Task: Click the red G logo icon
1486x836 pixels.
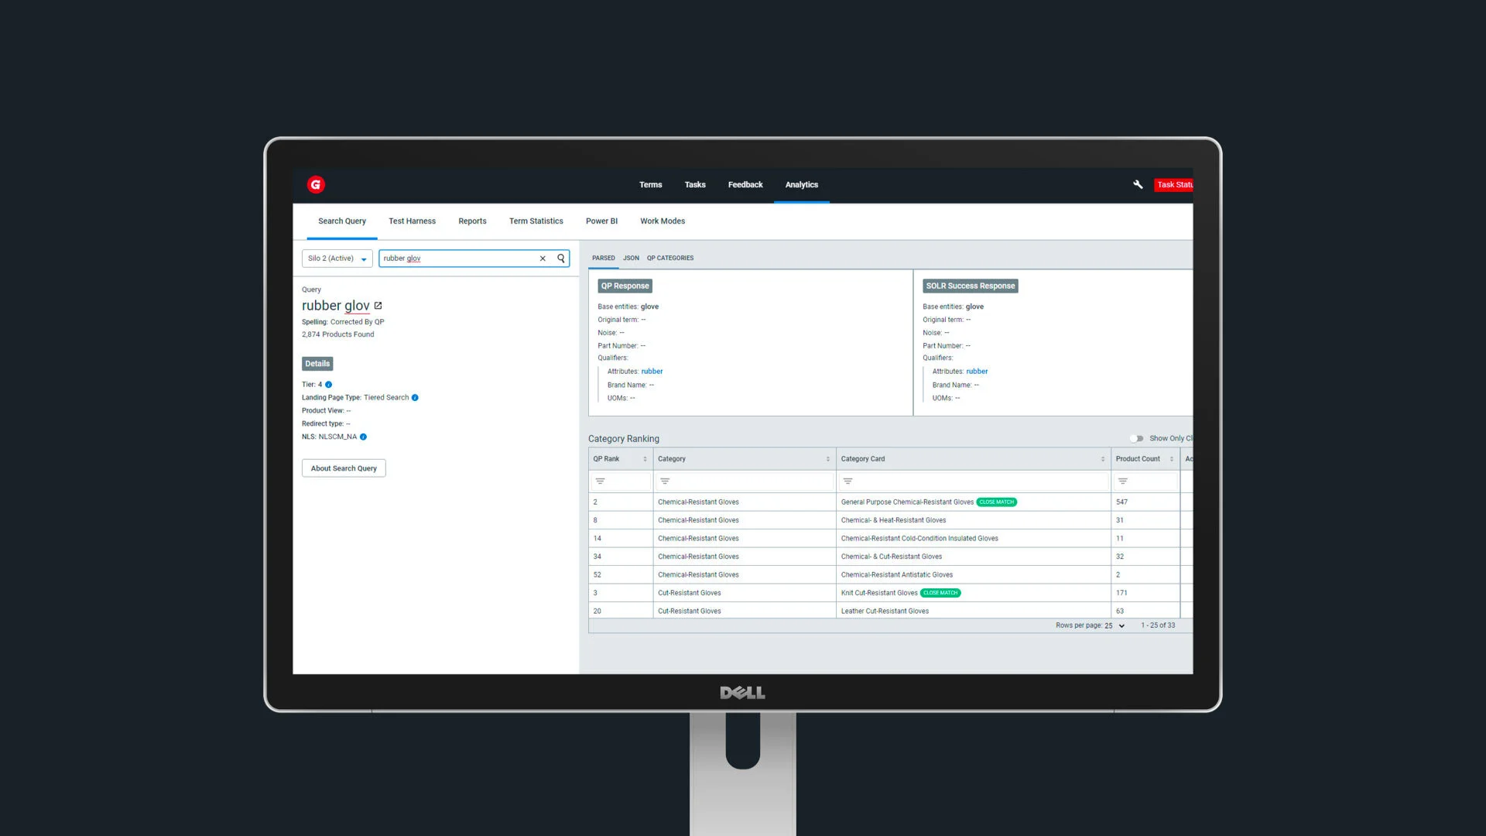Action: click(x=315, y=184)
